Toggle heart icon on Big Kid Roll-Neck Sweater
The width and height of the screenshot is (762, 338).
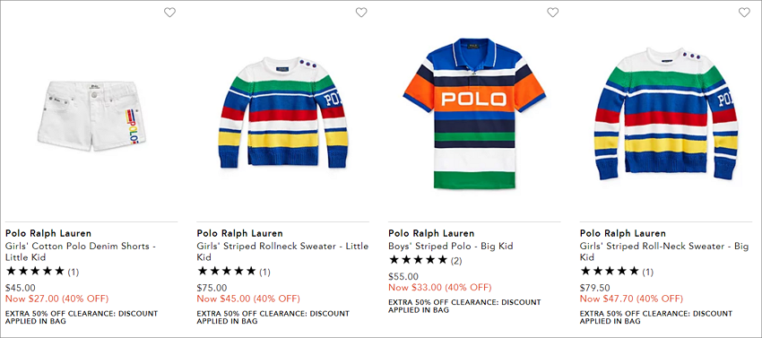pos(744,13)
